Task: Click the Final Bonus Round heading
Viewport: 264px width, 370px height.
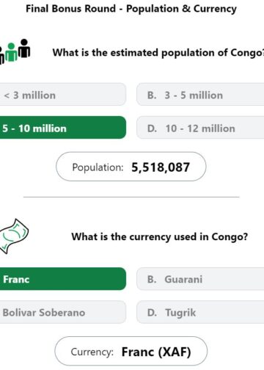Action: (x=131, y=9)
